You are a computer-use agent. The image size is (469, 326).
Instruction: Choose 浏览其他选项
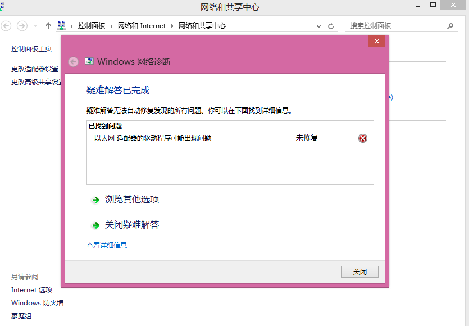[x=132, y=200]
